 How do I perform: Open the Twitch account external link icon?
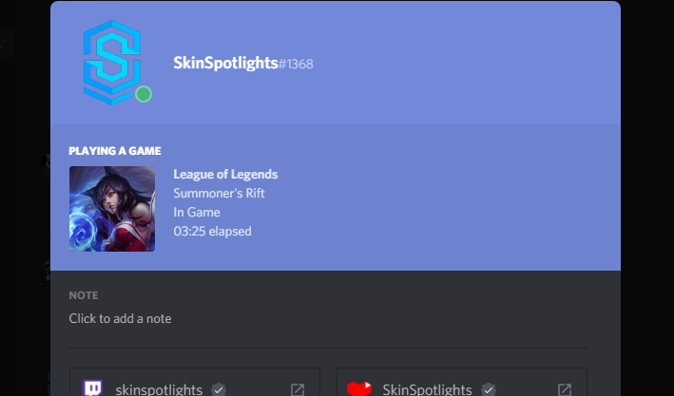[298, 389]
